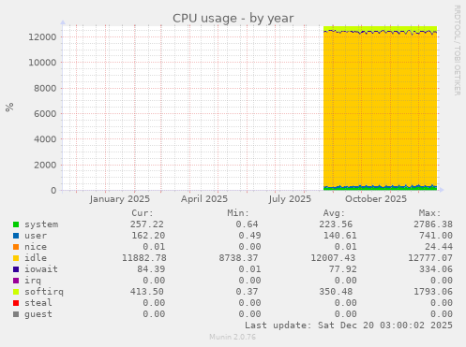This screenshot has width=466, height=347.
Task: Click system min value 0.64
Action: [x=247, y=224]
